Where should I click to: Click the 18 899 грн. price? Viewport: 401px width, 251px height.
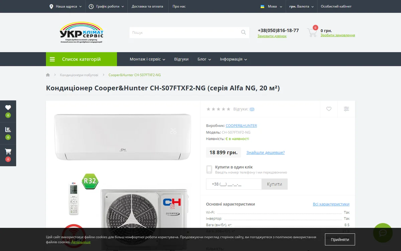224,153
